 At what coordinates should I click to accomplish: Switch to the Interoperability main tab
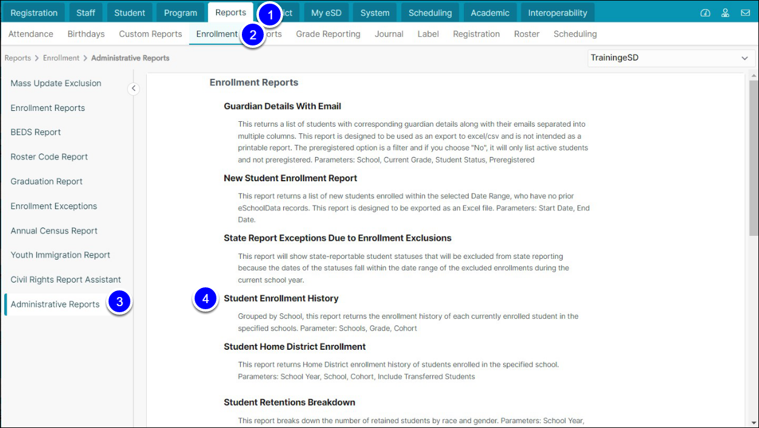(557, 13)
